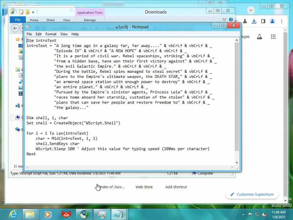Open the Home tab in Explorer ribbon
Screen dimensions: 293x220
[x=34, y=20]
